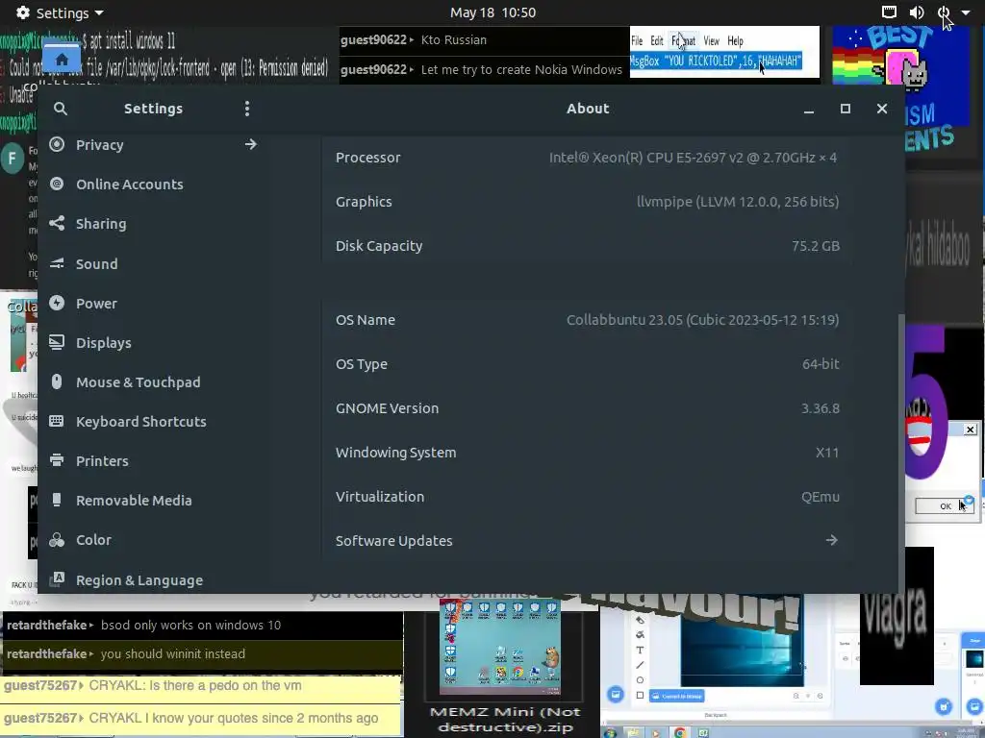Screen dimensions: 985x738
Task: Click the Power icon in sidebar
Action: 57,303
